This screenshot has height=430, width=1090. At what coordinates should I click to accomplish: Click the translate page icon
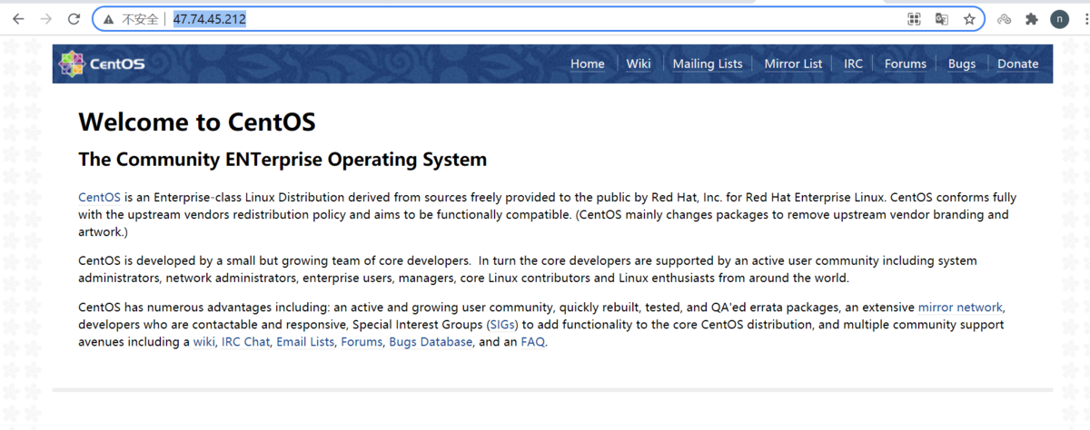[942, 19]
